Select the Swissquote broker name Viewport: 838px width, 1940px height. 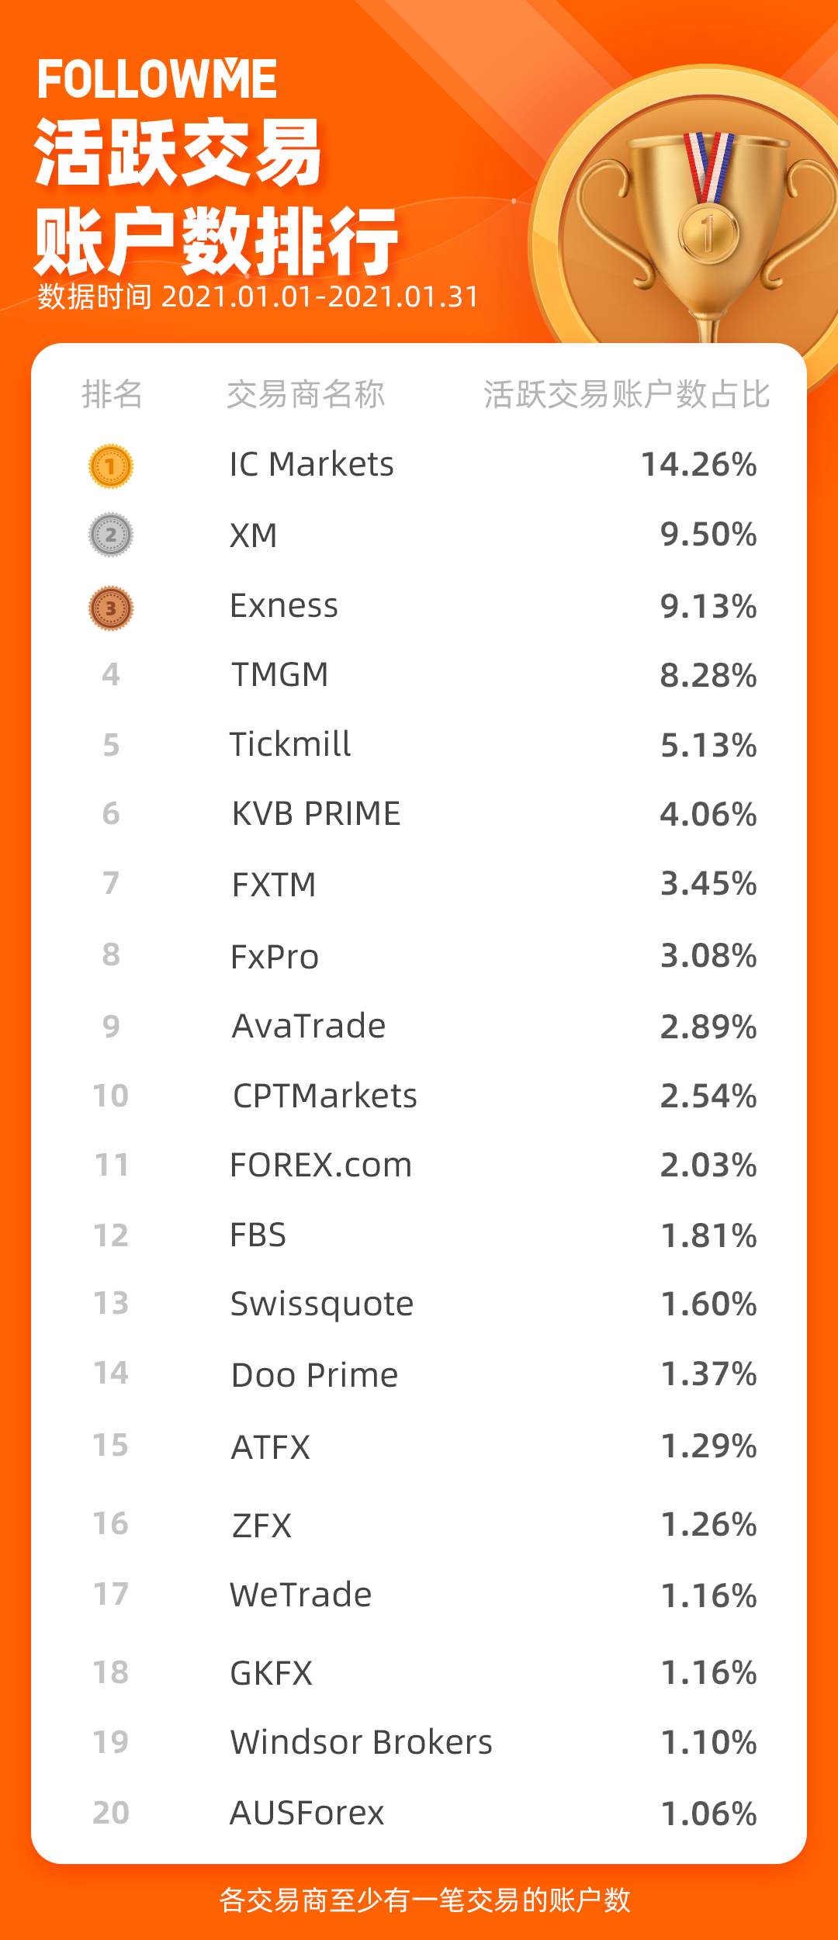click(x=322, y=1304)
